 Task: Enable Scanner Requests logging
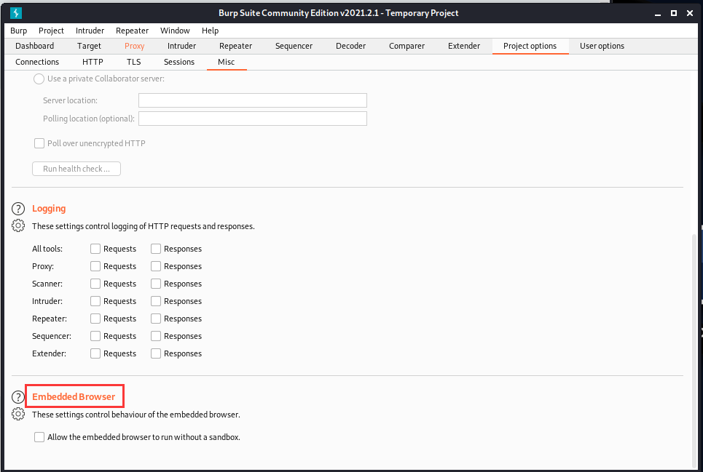point(95,284)
